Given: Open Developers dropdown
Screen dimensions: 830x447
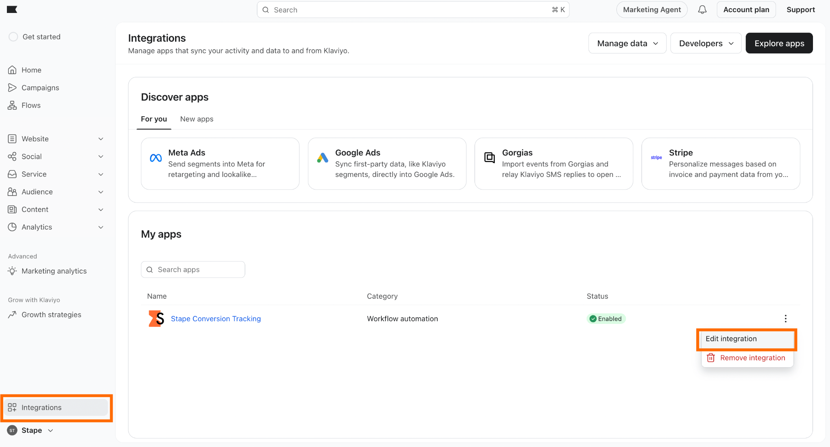Looking at the screenshot, I should point(706,43).
